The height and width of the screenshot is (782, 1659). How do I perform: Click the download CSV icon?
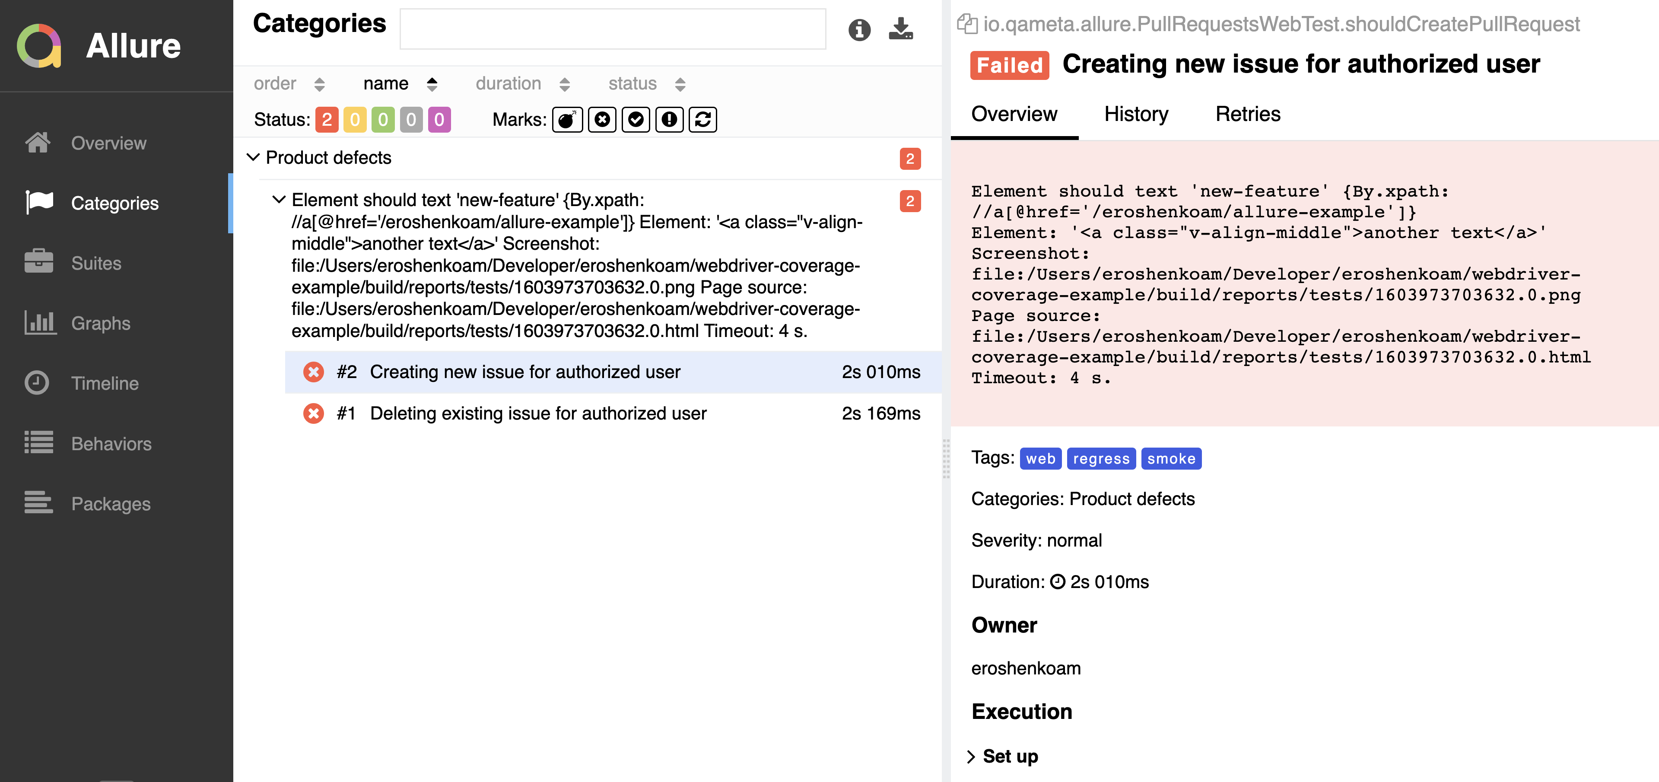(900, 29)
